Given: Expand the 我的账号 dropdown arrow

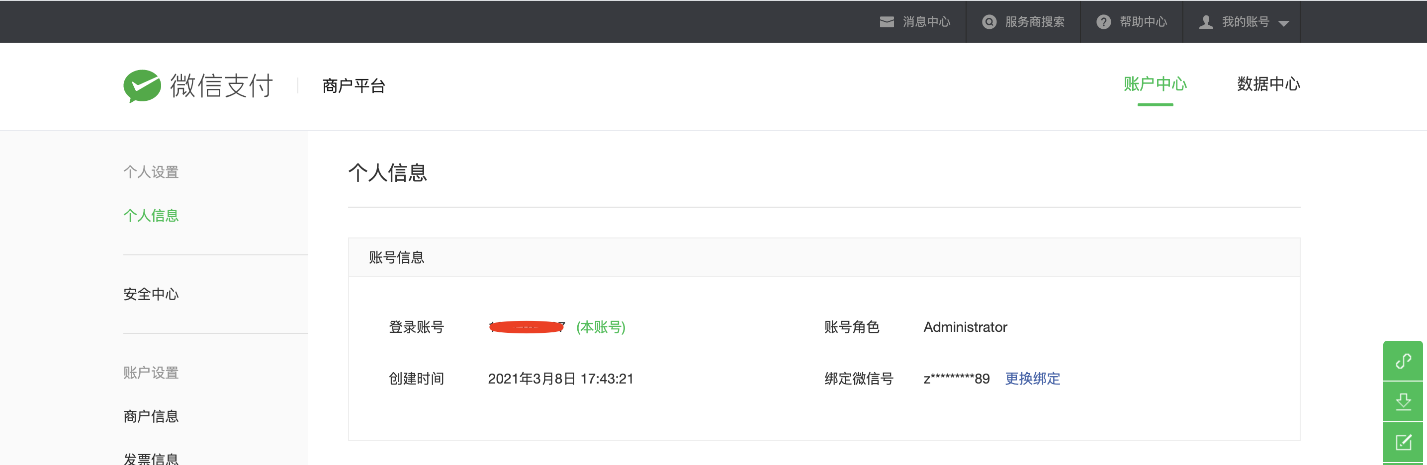Looking at the screenshot, I should pyautogui.click(x=1284, y=23).
